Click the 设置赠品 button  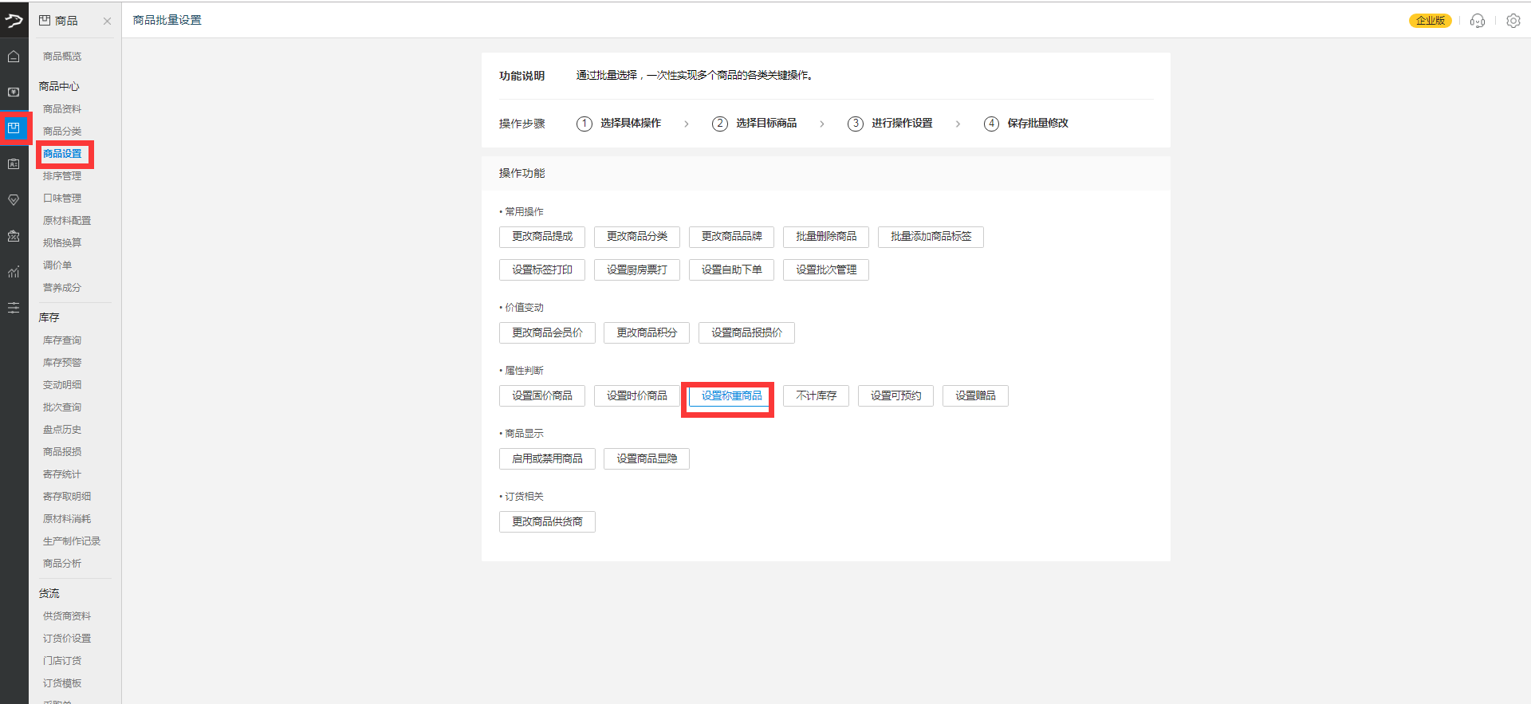coord(975,396)
